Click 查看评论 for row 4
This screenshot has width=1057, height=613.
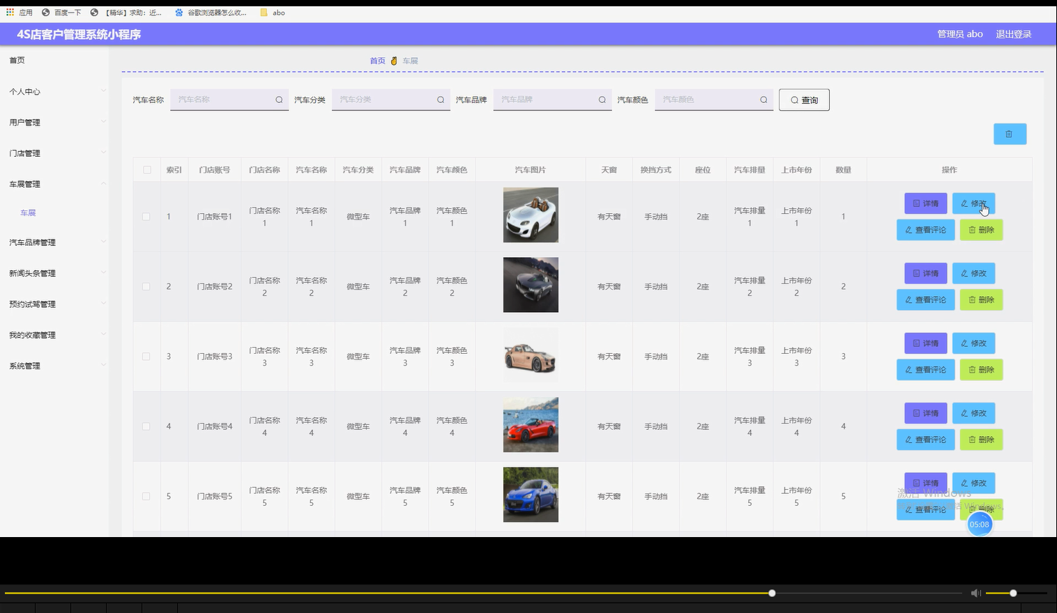(x=925, y=440)
